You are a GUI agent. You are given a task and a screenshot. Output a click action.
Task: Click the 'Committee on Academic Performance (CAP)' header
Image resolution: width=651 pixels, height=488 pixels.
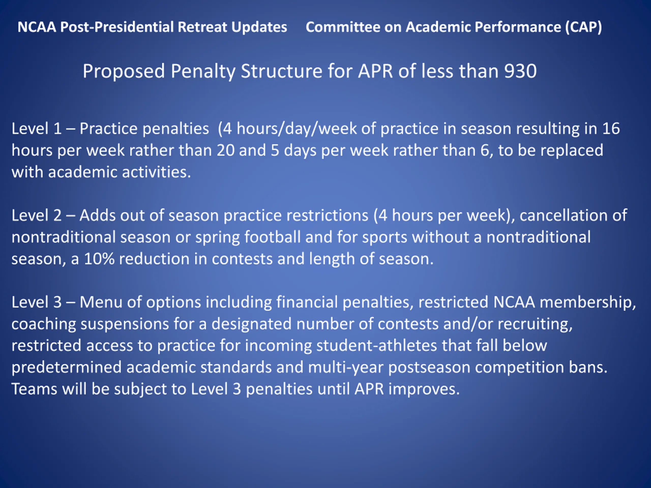pyautogui.click(x=453, y=27)
